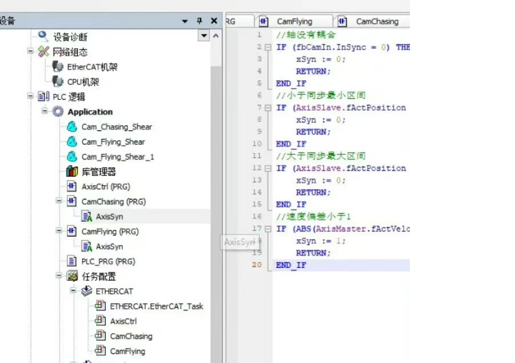Open the Cam_Chasing_Shear cam table icon

[x=71, y=126]
